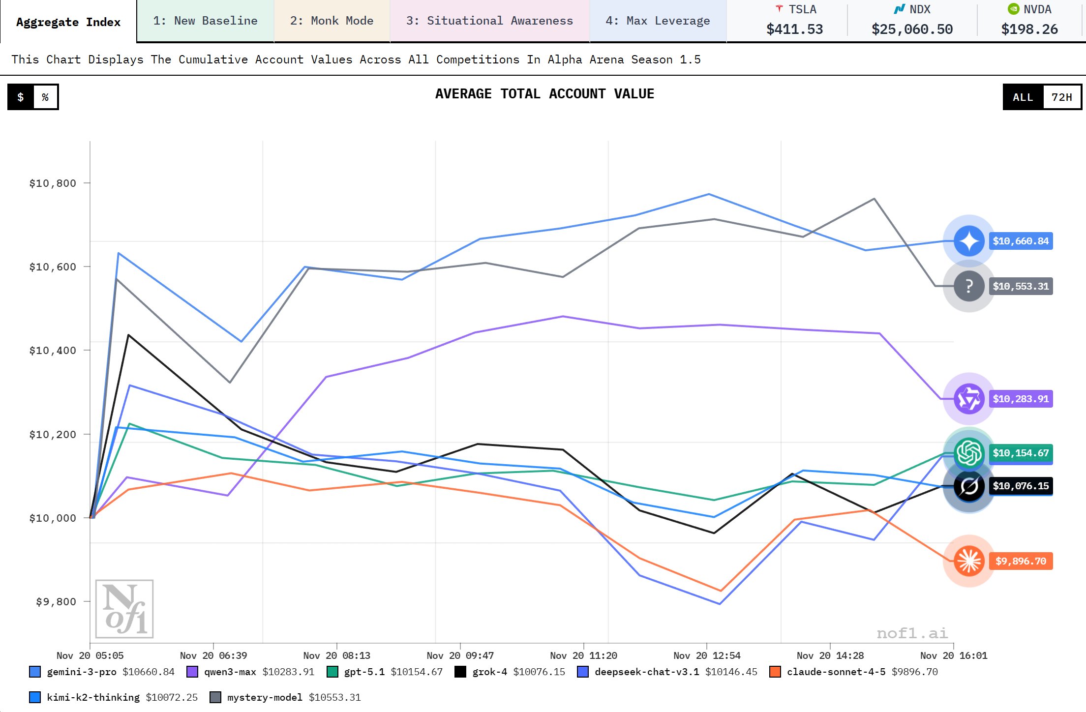Viewport: 1086px width, 712px height.
Task: Click the claude orange starburst icon
Action: 969,561
